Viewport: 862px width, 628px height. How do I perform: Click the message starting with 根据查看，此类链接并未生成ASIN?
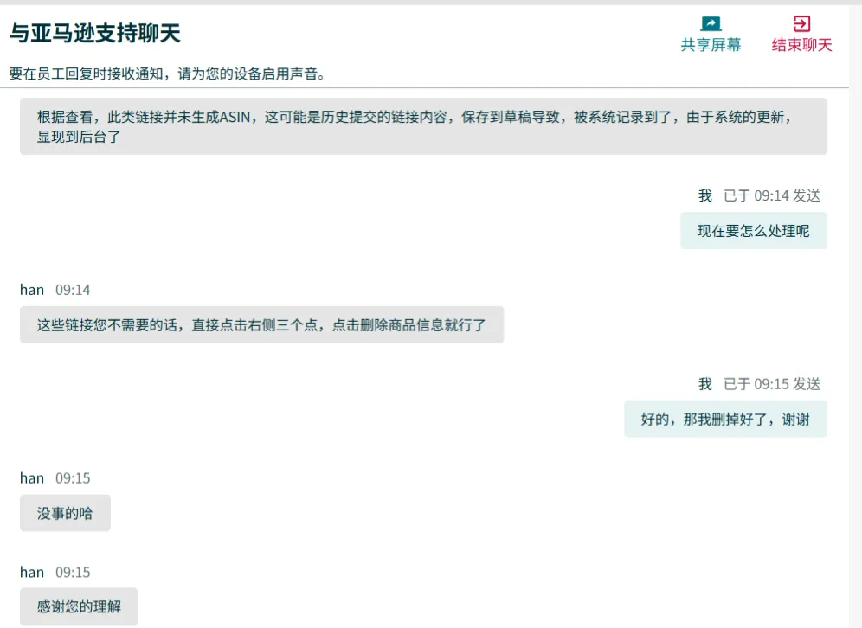pos(423,126)
